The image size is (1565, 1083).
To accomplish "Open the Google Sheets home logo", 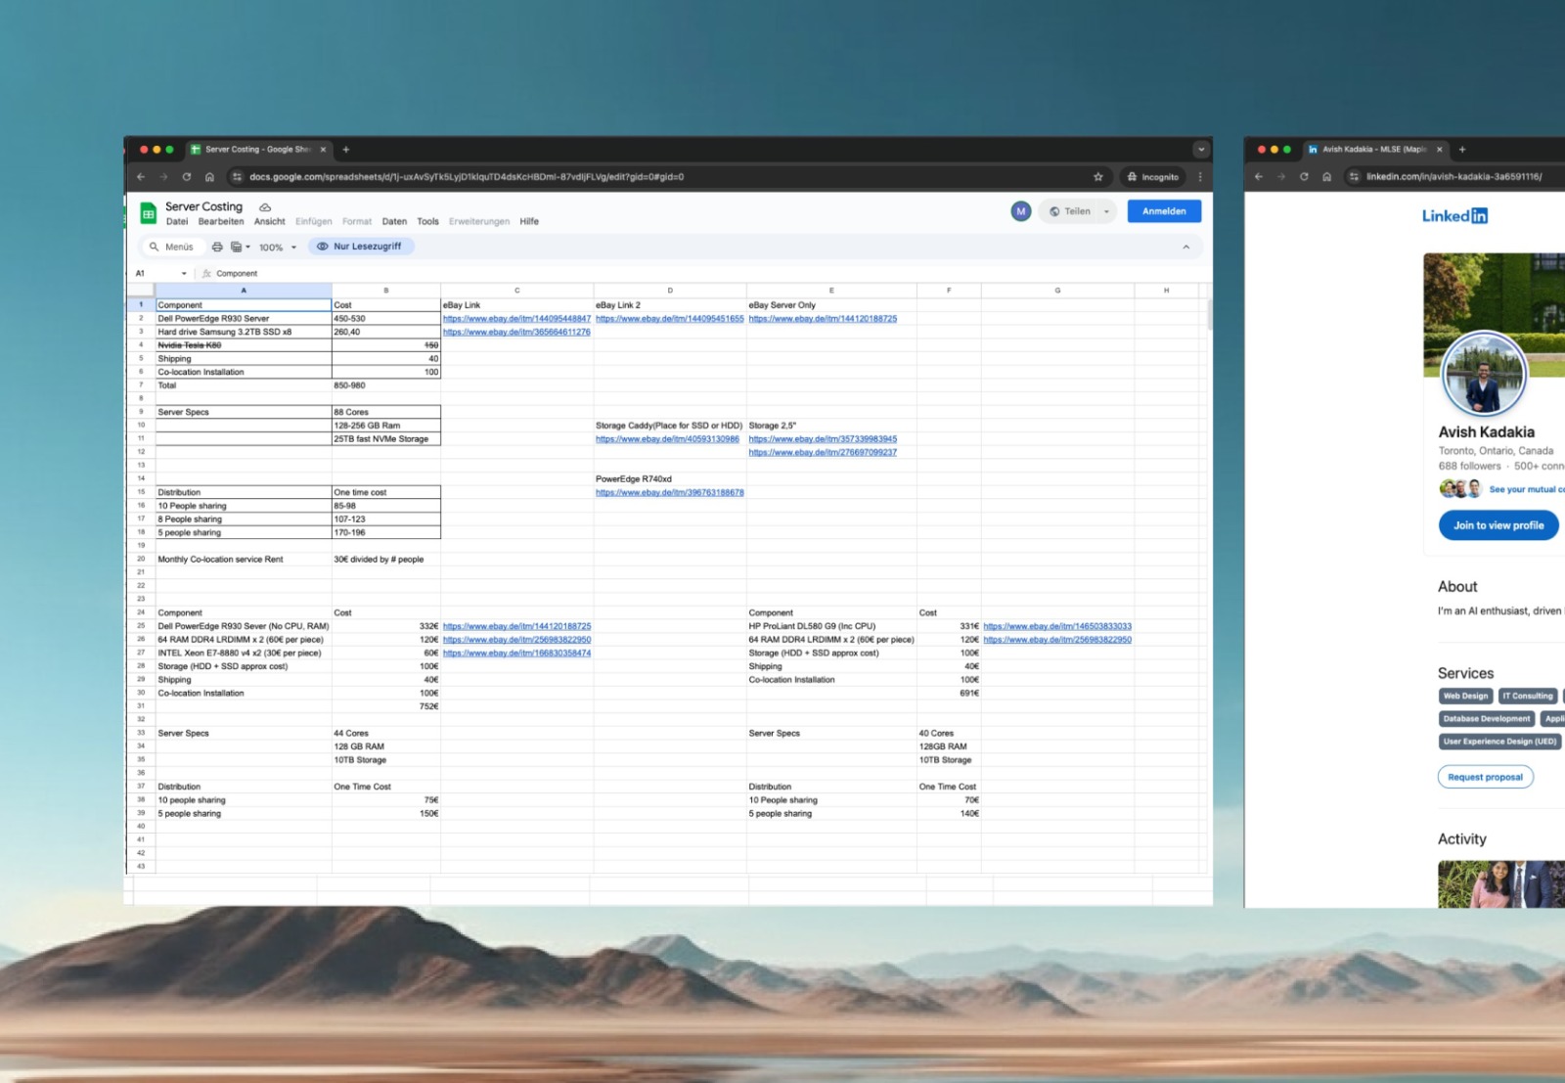I will click(149, 213).
